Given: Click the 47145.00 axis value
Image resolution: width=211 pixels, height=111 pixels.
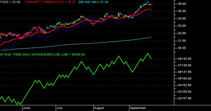Looking at the screenshot, I should (184, 65).
